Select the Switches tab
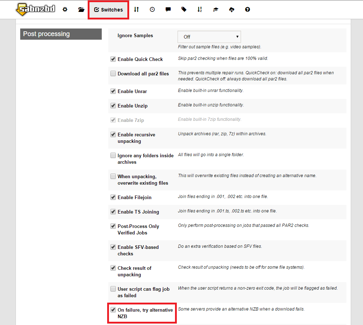The image size is (363, 325). click(x=108, y=10)
